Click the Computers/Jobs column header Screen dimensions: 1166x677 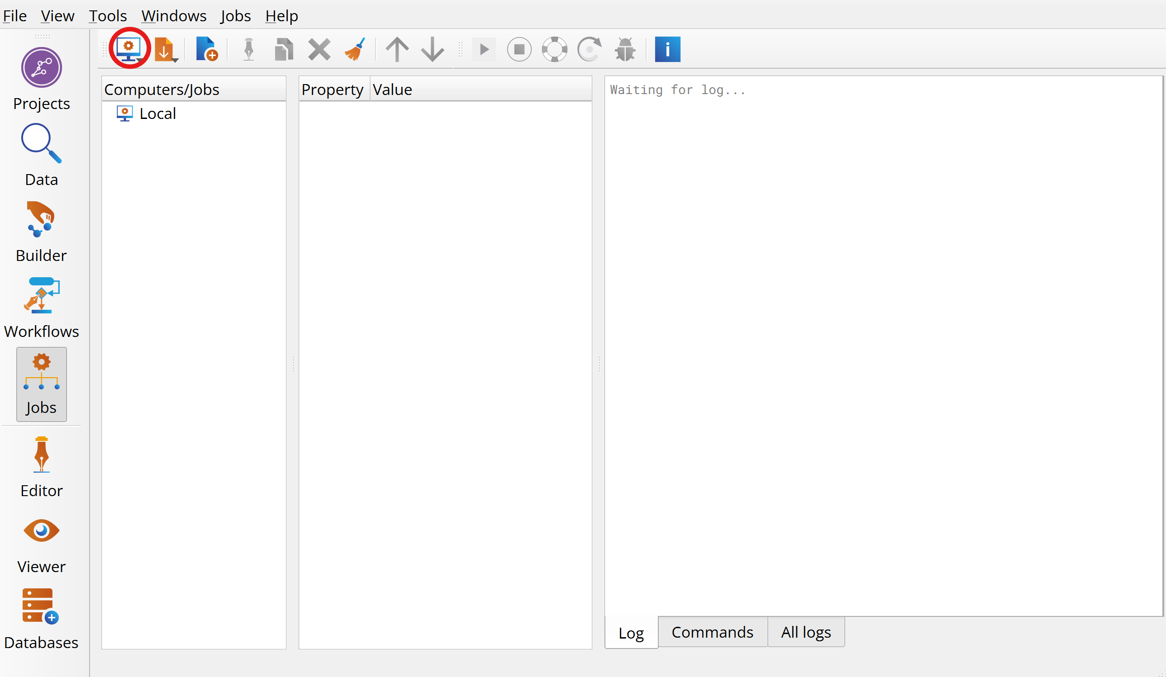(194, 89)
